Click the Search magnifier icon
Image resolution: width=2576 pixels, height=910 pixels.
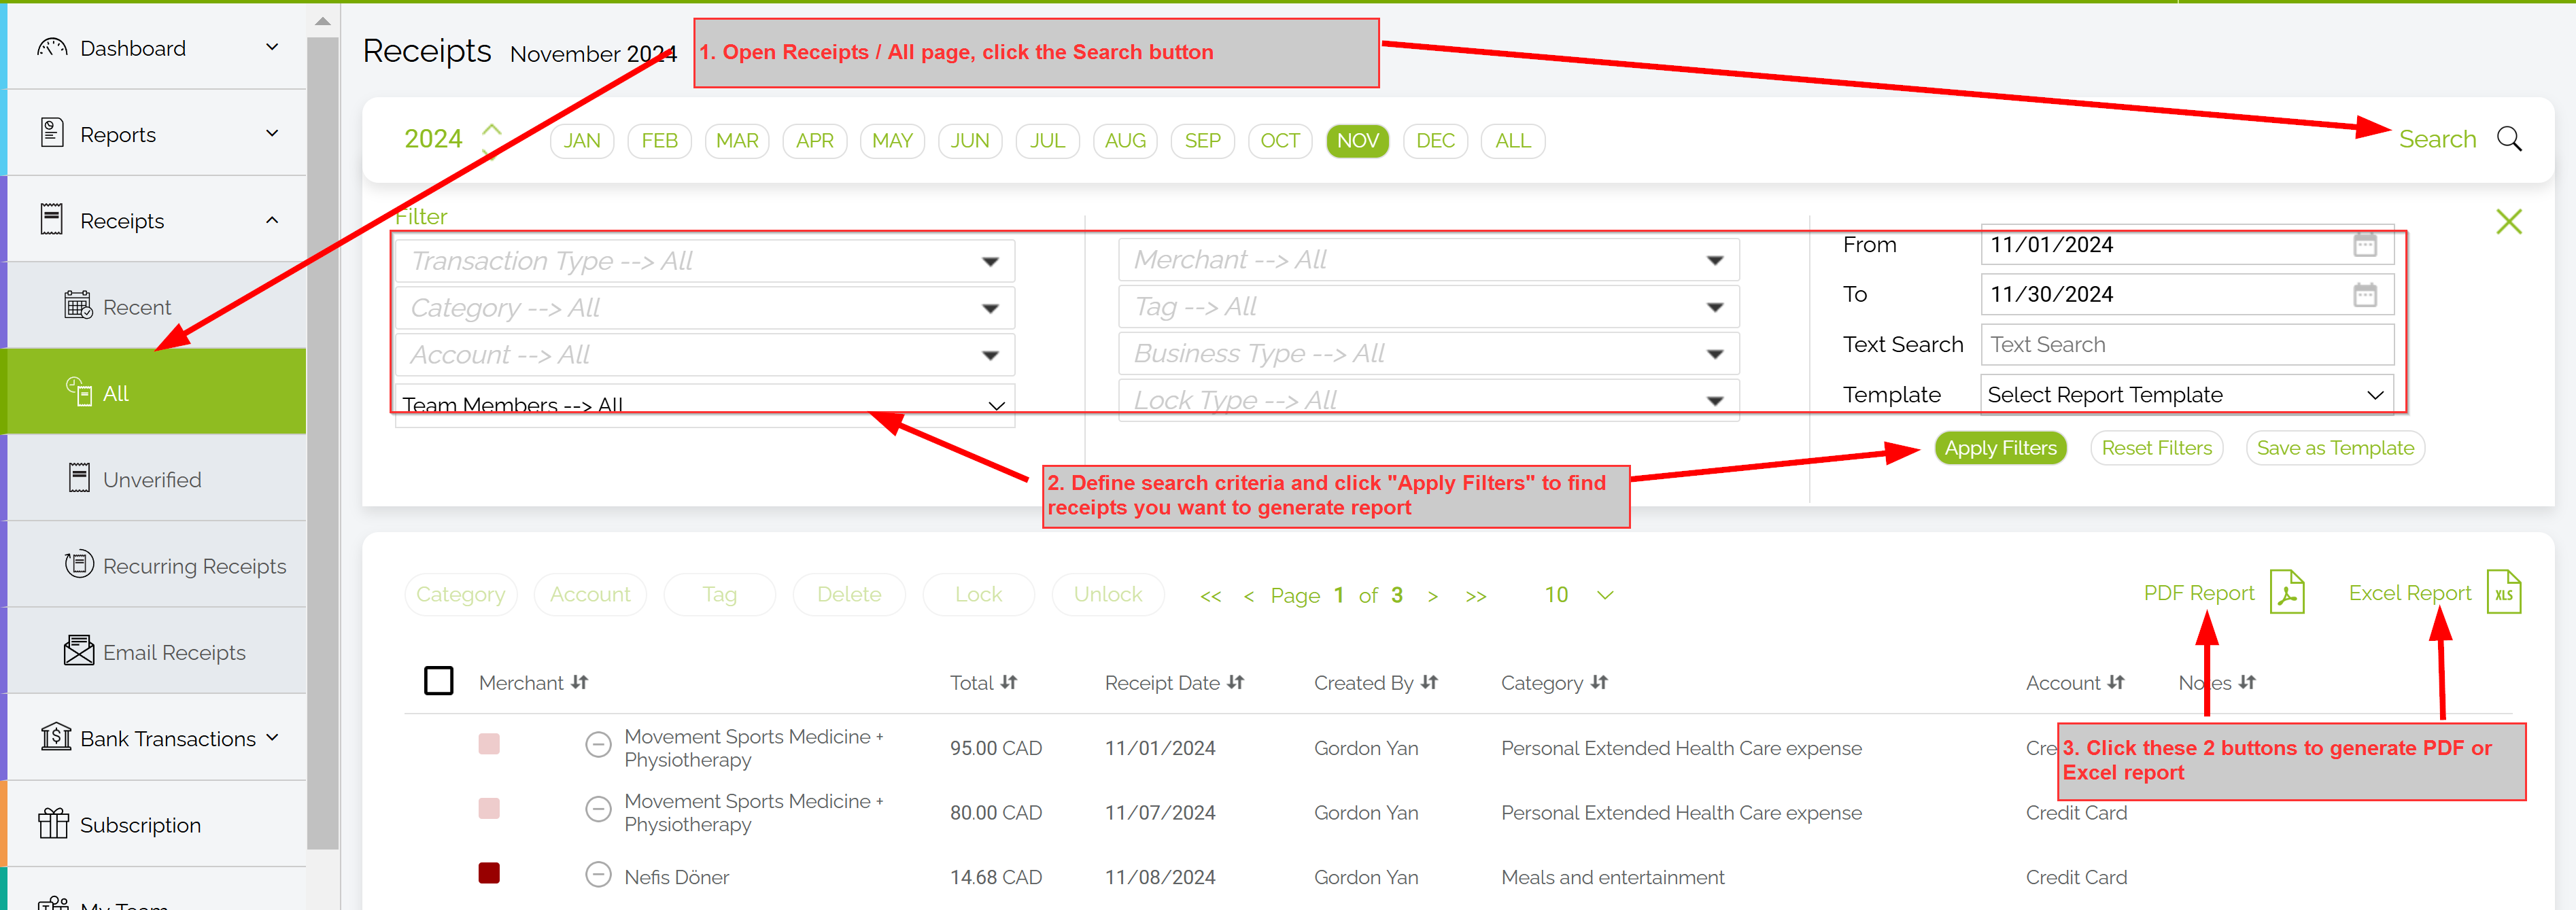click(2508, 139)
